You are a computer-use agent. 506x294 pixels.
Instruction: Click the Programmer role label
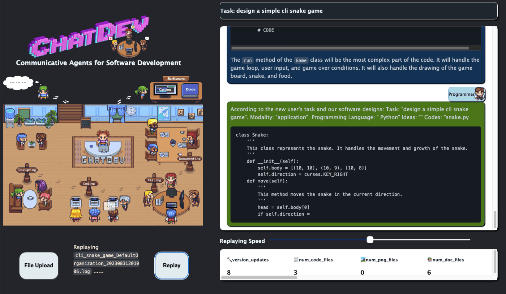click(x=461, y=94)
